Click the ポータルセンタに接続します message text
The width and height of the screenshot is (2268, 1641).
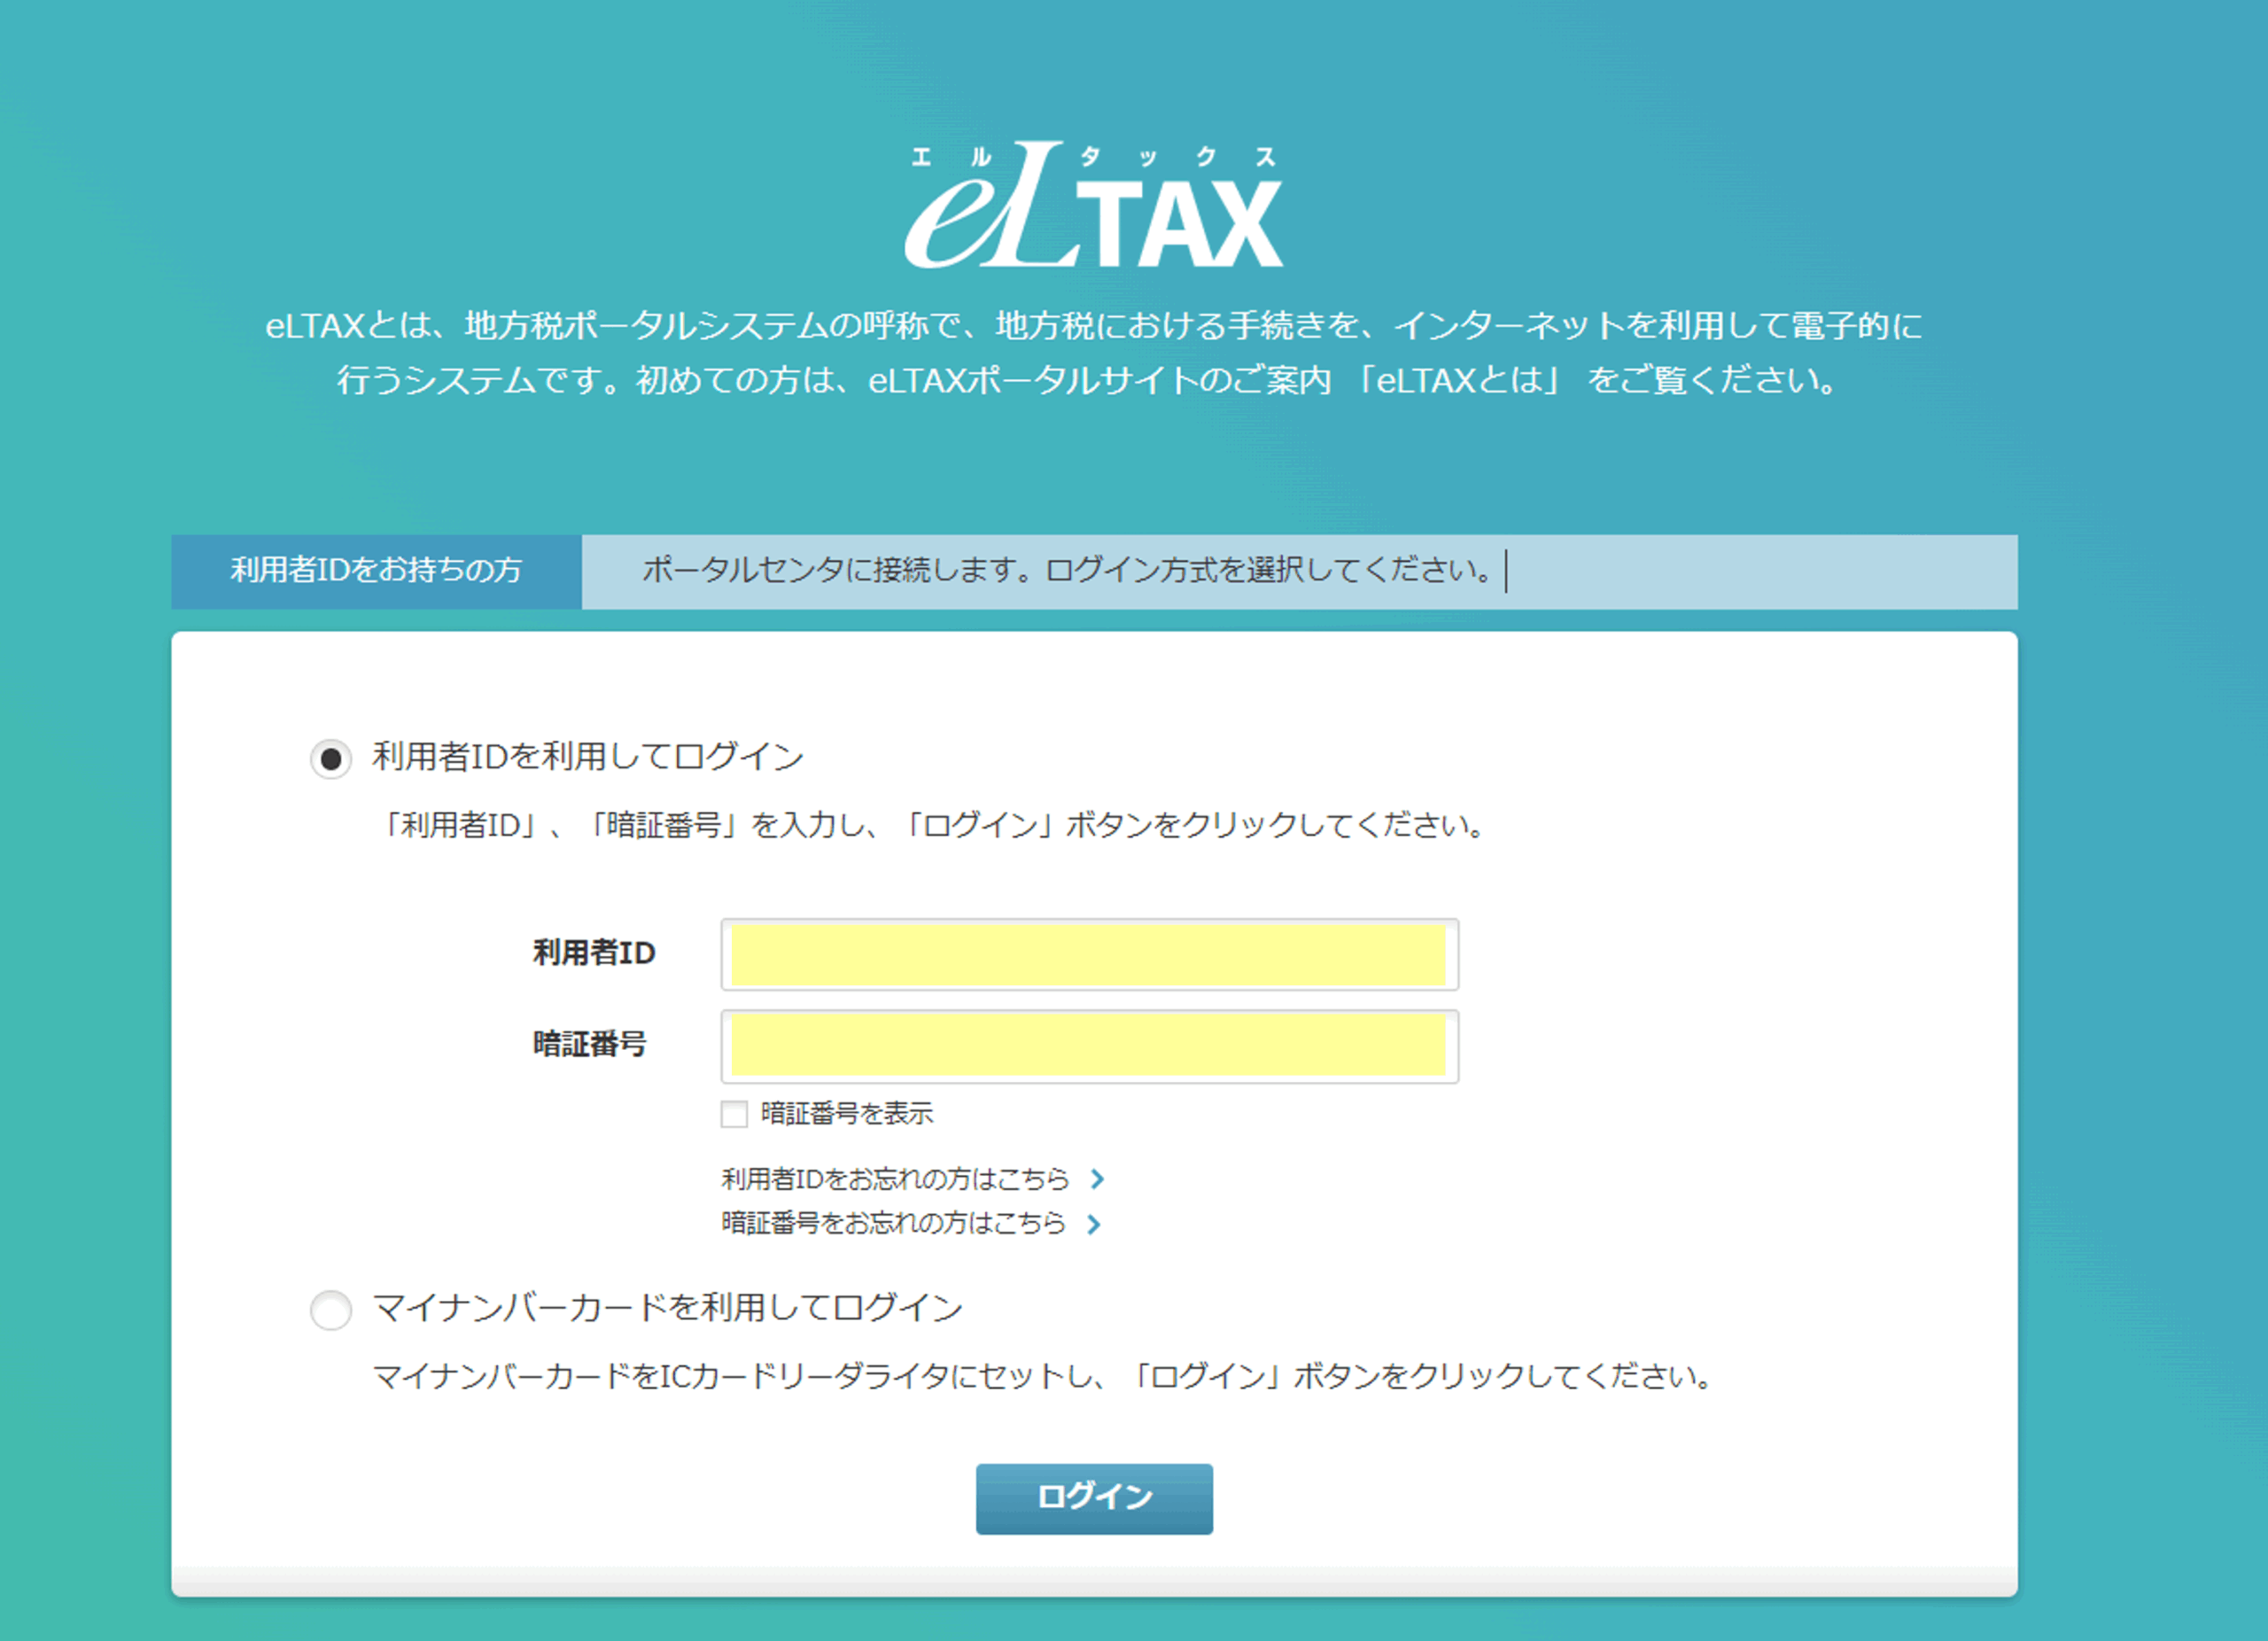click(1067, 570)
